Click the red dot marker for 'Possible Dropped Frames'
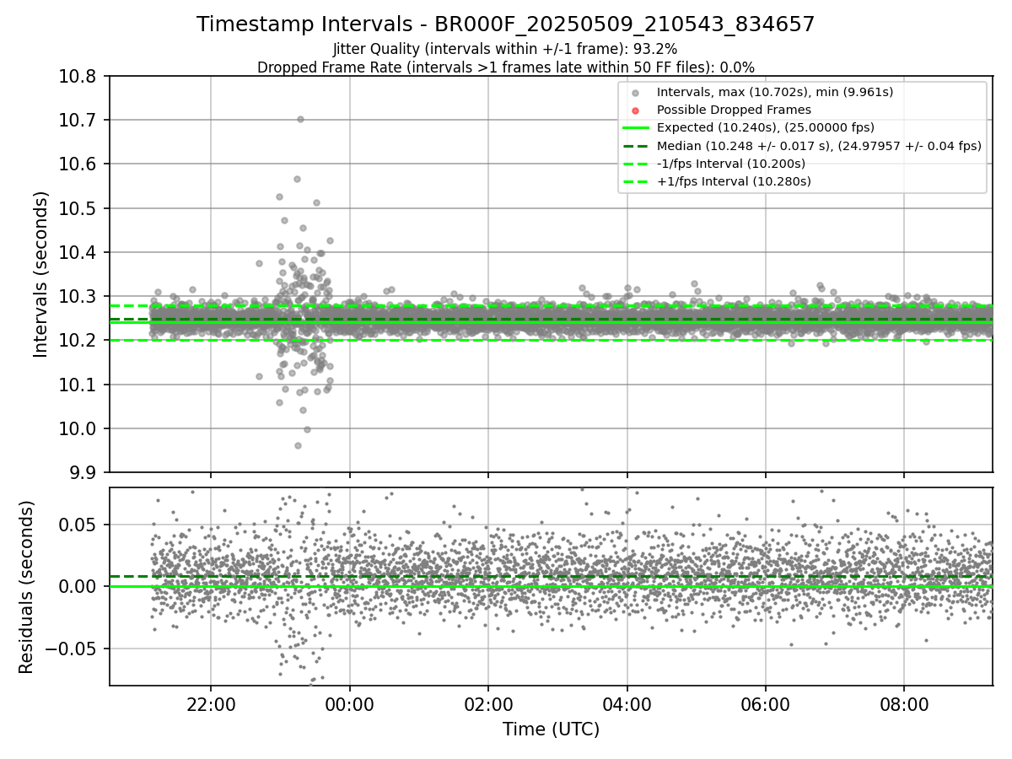1012x759 pixels. tap(635, 110)
